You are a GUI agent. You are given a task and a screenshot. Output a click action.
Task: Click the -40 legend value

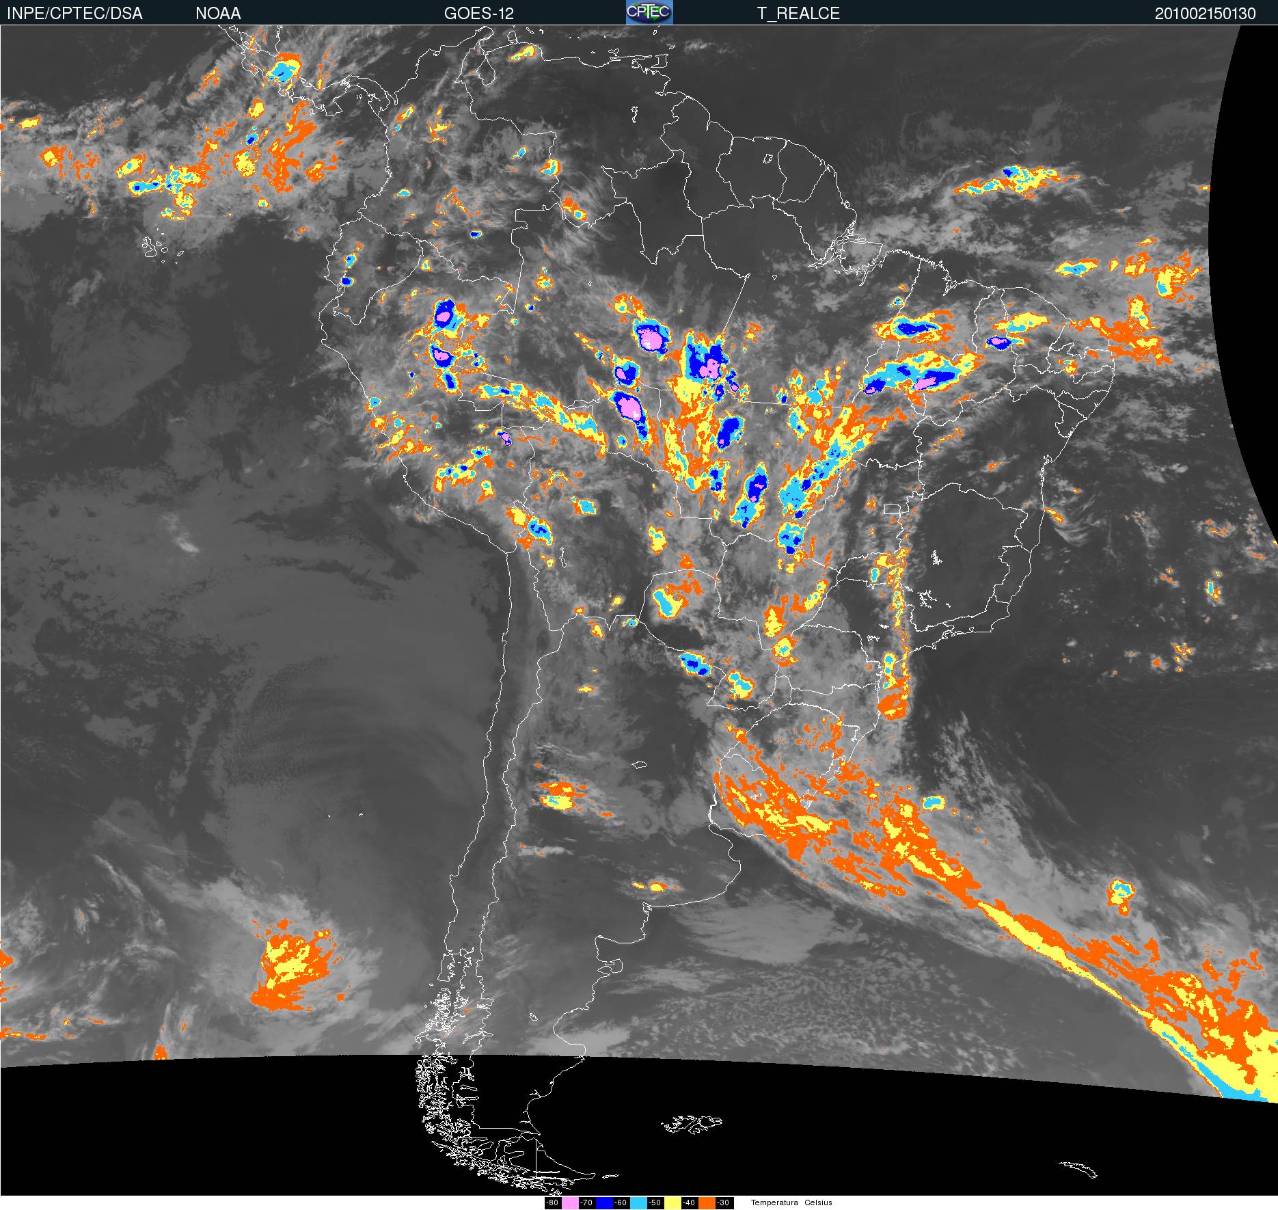689,1202
